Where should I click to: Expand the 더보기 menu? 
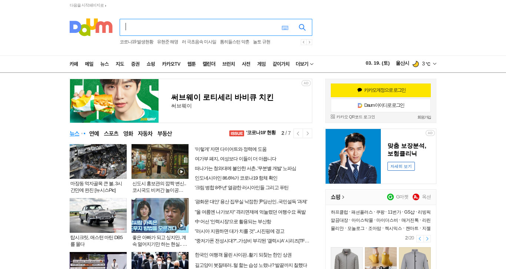click(x=304, y=64)
